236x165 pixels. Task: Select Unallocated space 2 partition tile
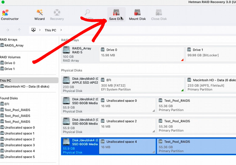(127, 126)
